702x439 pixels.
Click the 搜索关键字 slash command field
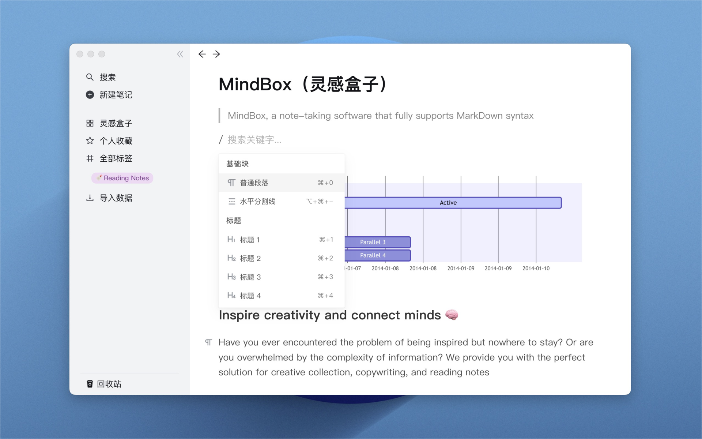[255, 140]
